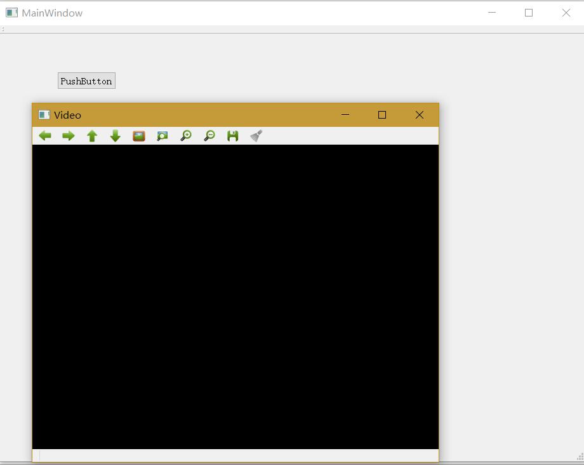Minimize the MainWindow
584x465 pixels.
coord(492,13)
